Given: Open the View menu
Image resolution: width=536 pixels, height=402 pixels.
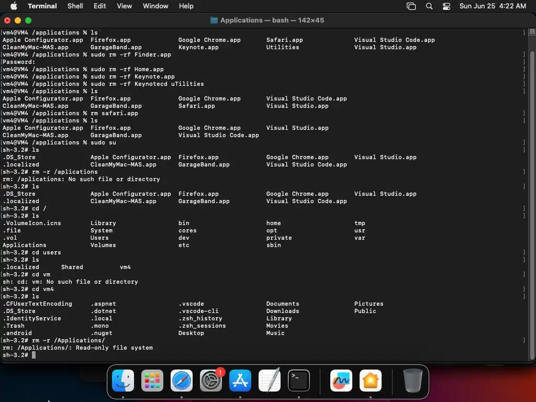Looking at the screenshot, I should point(125,6).
